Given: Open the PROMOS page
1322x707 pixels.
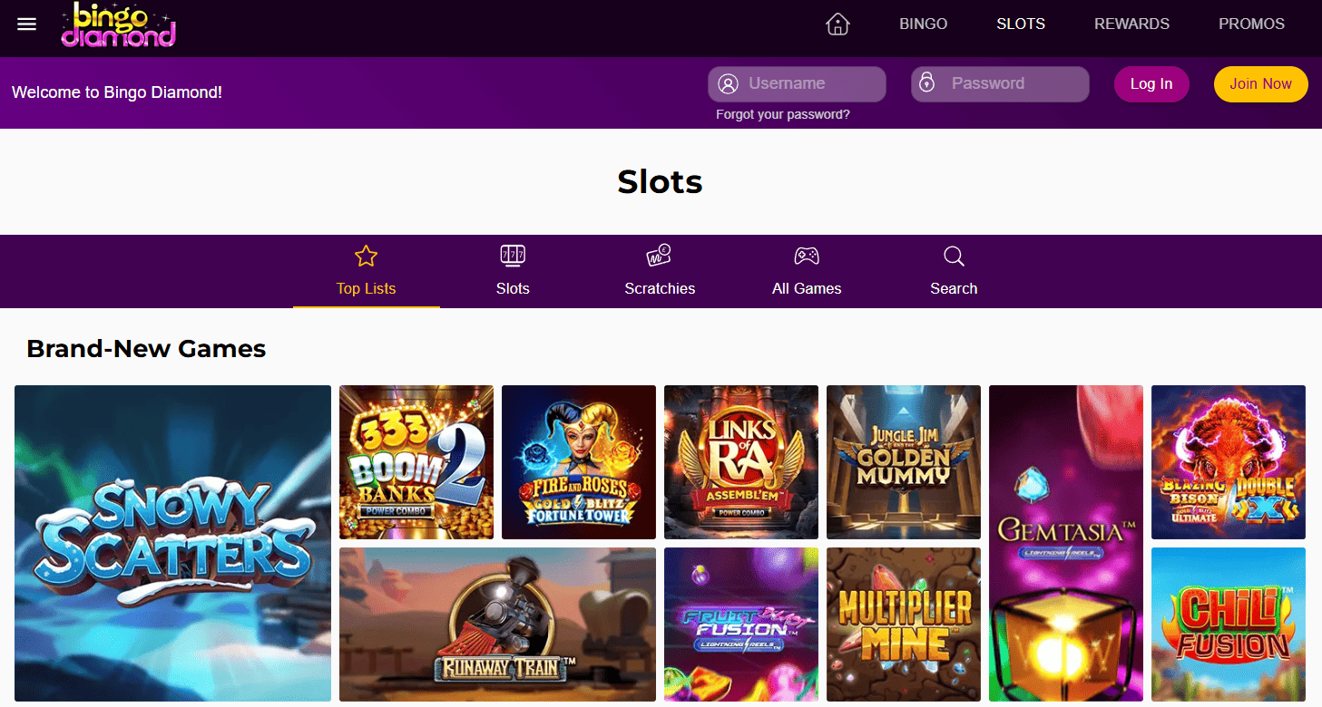Looking at the screenshot, I should (1251, 24).
